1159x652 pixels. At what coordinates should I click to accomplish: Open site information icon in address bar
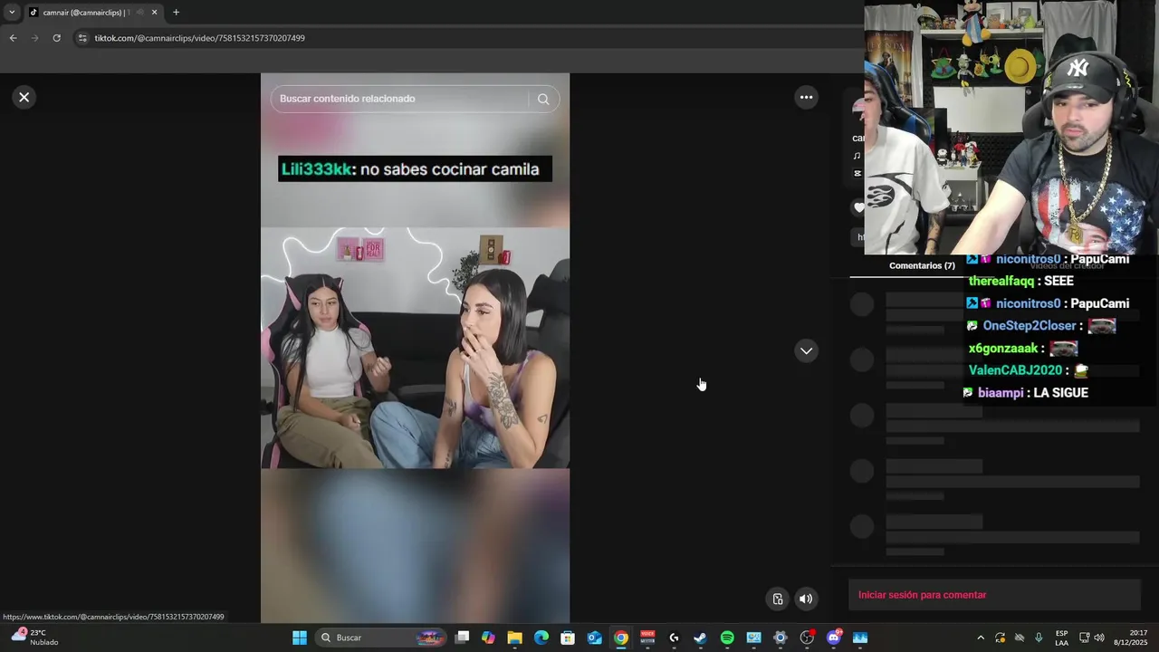click(x=82, y=38)
